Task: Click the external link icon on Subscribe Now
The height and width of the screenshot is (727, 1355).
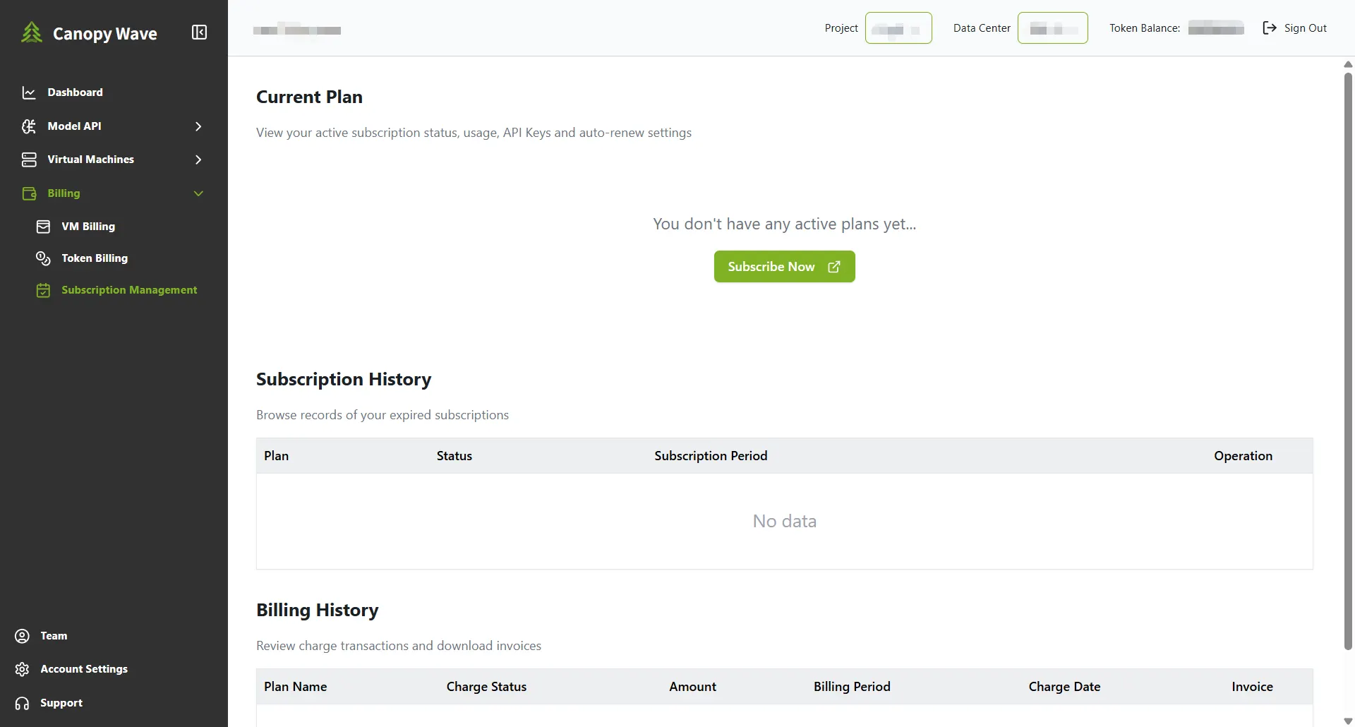Action: pyautogui.click(x=834, y=267)
